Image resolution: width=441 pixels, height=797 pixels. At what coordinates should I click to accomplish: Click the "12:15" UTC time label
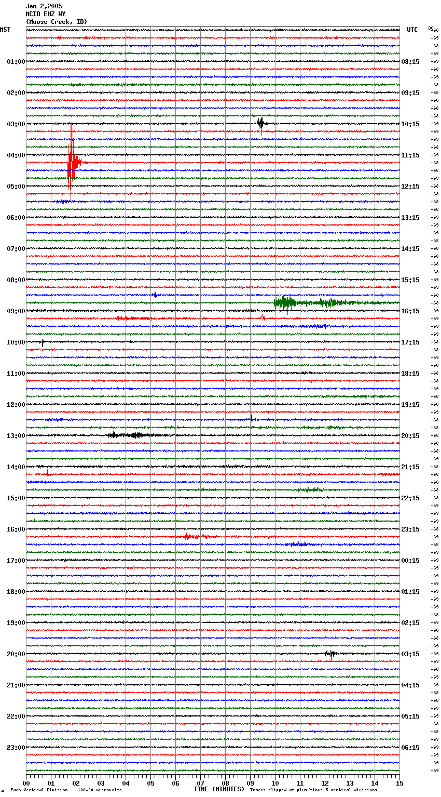[x=410, y=187]
